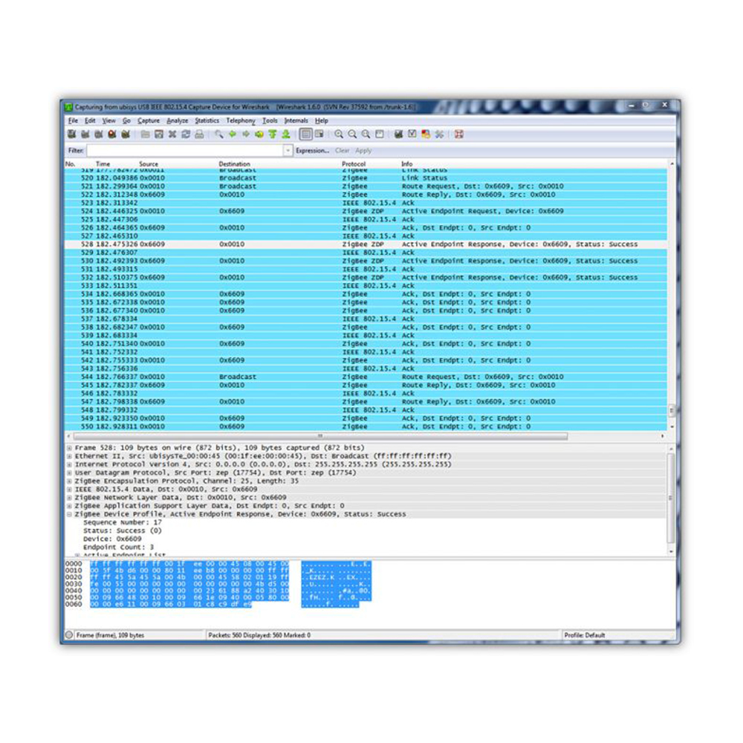Open the Internals menu
The width and height of the screenshot is (743, 743).
[296, 121]
